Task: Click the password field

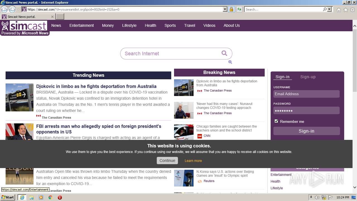Action: pyautogui.click(x=306, y=111)
